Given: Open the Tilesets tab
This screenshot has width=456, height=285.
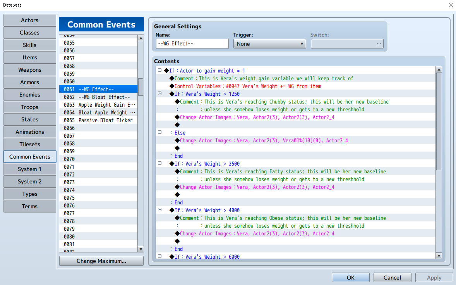Looking at the screenshot, I should coord(30,144).
